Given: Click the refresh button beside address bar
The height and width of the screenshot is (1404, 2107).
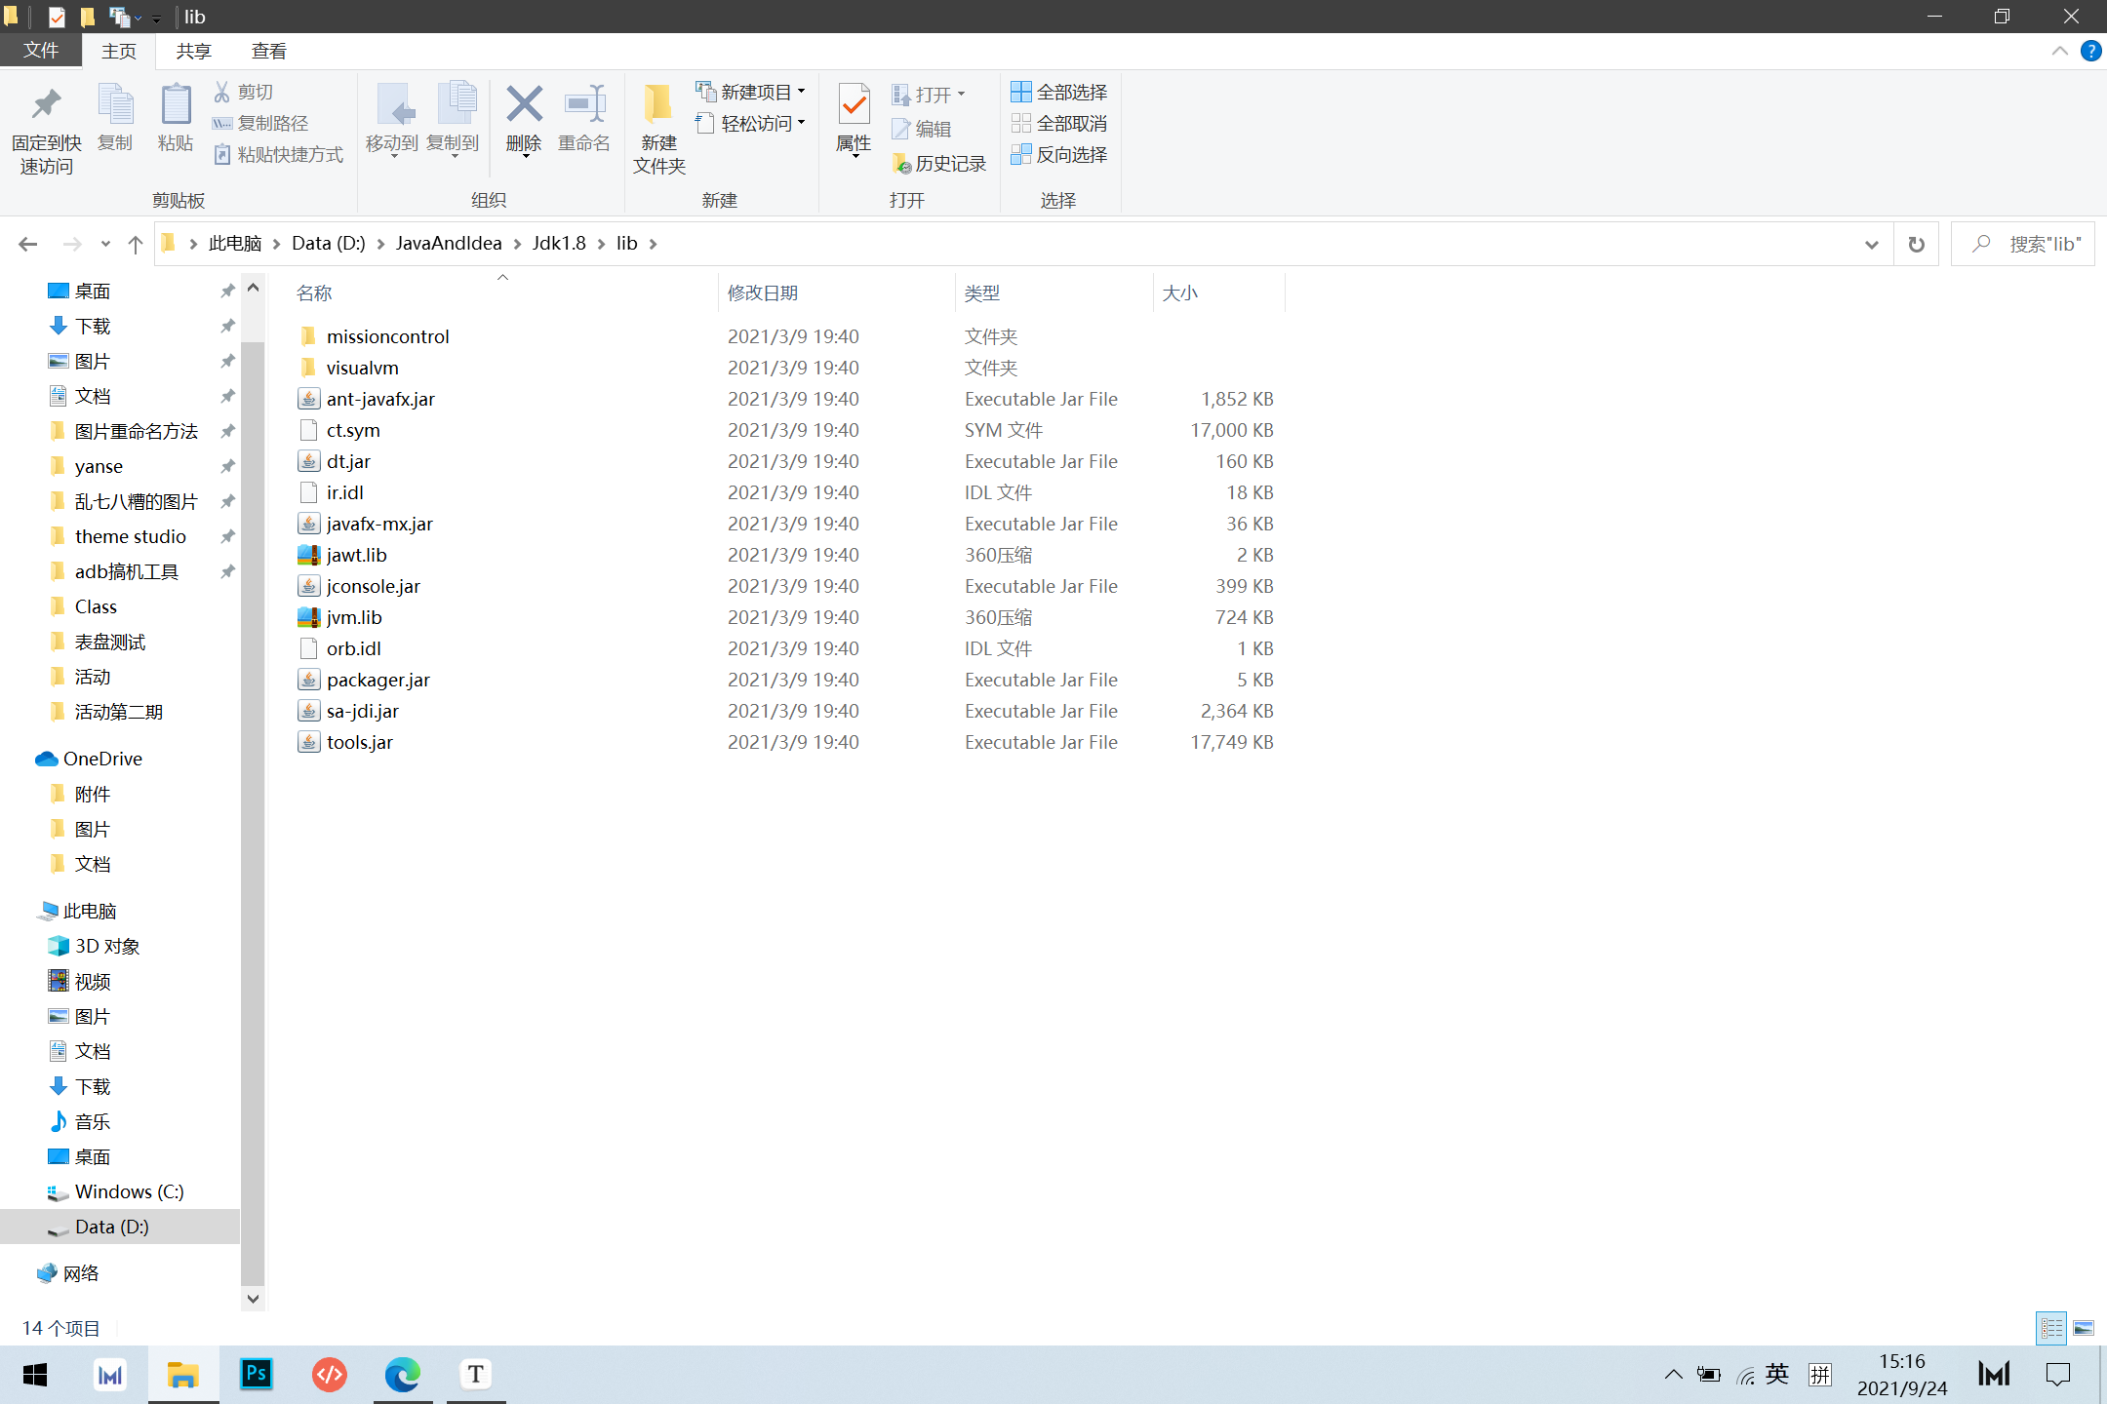Looking at the screenshot, I should [x=1916, y=244].
